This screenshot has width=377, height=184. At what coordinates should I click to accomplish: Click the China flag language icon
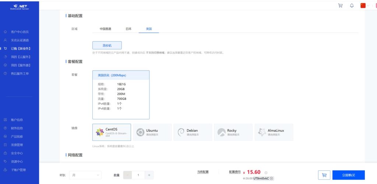click(x=363, y=6)
